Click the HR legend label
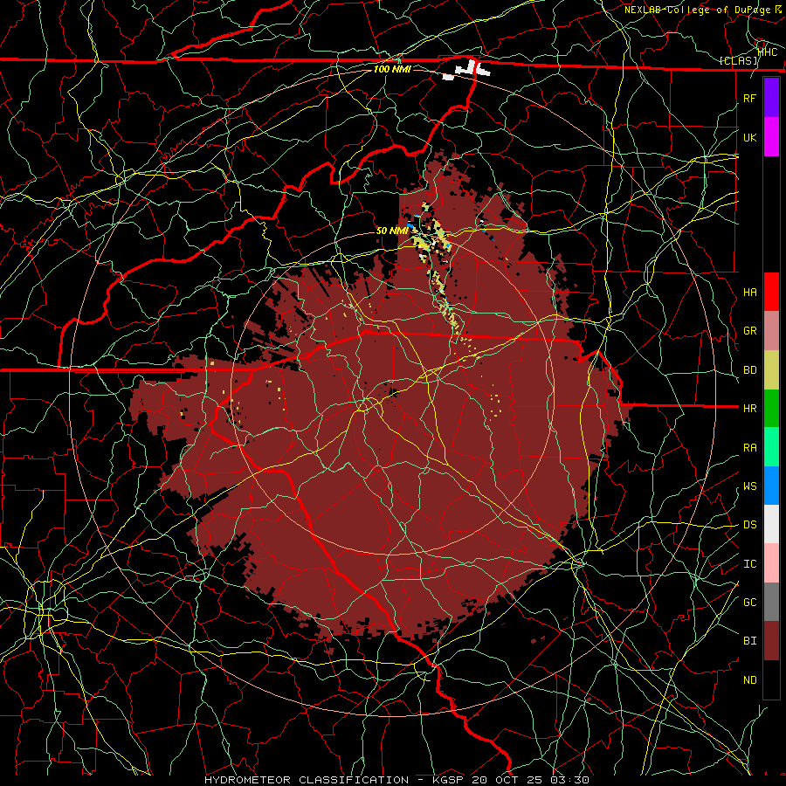The height and width of the screenshot is (786, 786). 750,409
